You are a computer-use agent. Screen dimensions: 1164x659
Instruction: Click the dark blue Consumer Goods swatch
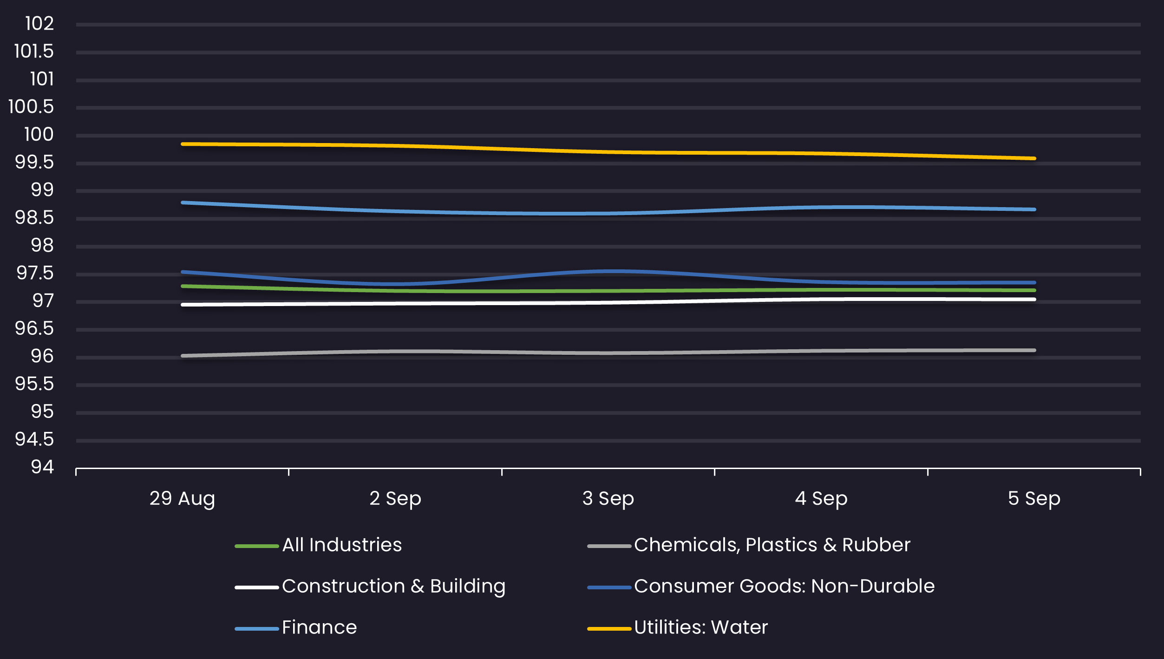point(609,587)
